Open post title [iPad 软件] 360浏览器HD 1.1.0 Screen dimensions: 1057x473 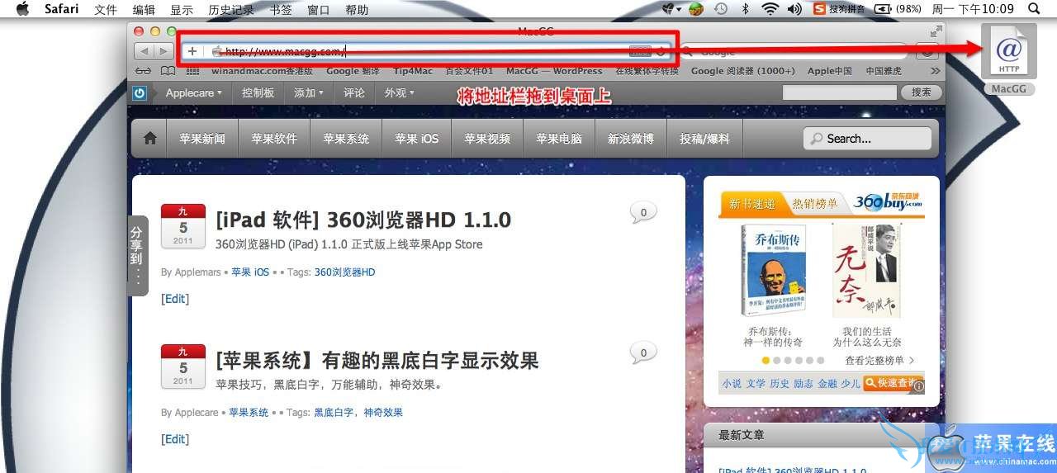363,220
